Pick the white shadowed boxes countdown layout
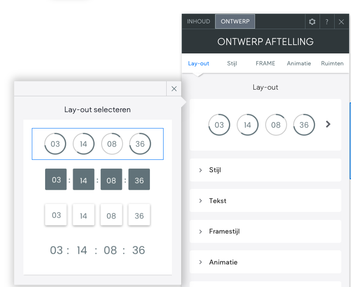Screen dimensions: 351x287 98,215
